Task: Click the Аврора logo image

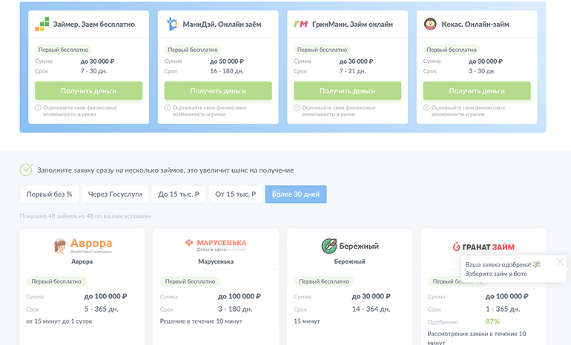Action: [82, 246]
